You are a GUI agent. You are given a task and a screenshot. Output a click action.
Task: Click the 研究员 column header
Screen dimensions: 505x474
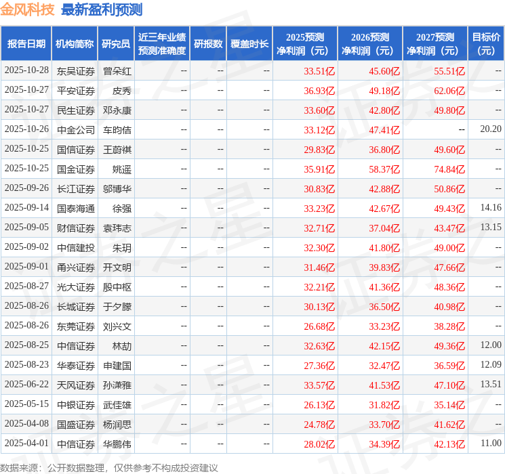[x=116, y=44]
